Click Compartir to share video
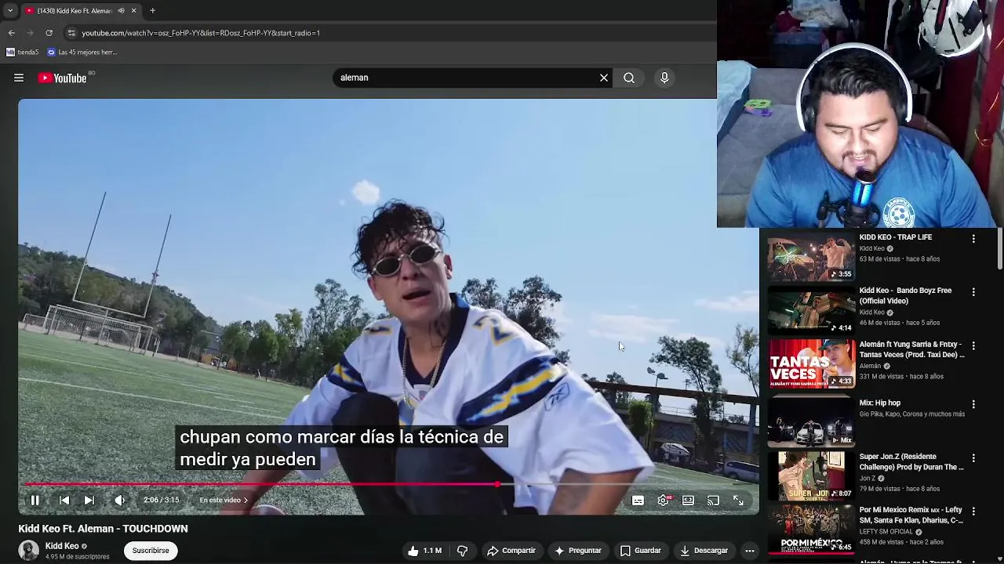The height and width of the screenshot is (564, 1004). pyautogui.click(x=511, y=551)
